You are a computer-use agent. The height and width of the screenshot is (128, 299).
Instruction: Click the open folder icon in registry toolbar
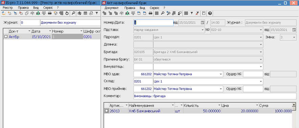[x=4, y=13]
